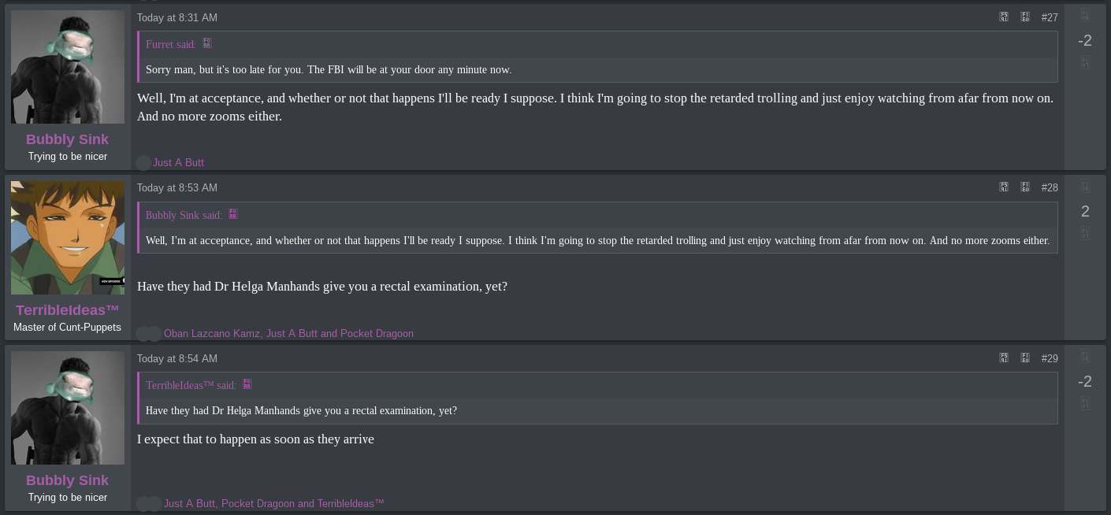Screen dimensions: 1111x515
Task: Downvote post #27 by Bubbly Sink
Action: click(1085, 62)
